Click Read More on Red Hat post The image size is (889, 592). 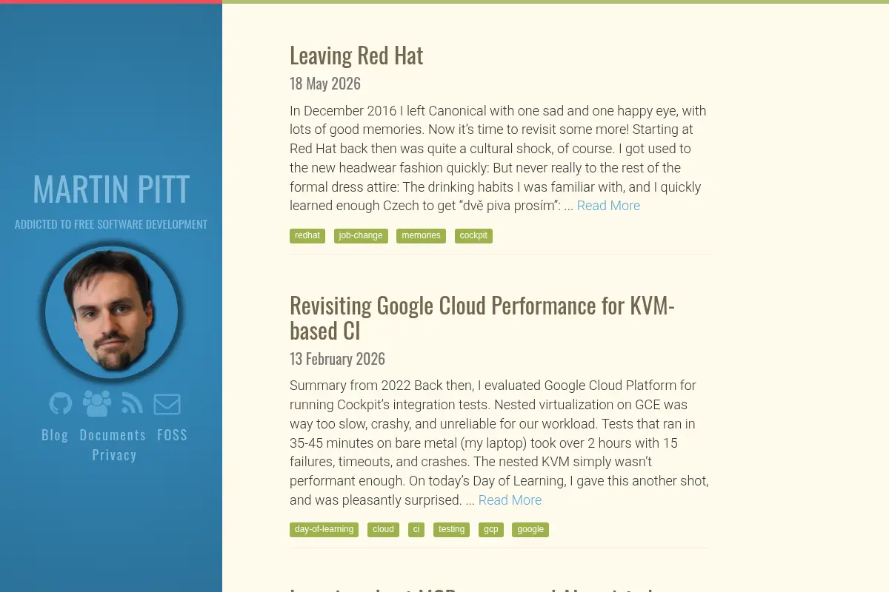(608, 206)
